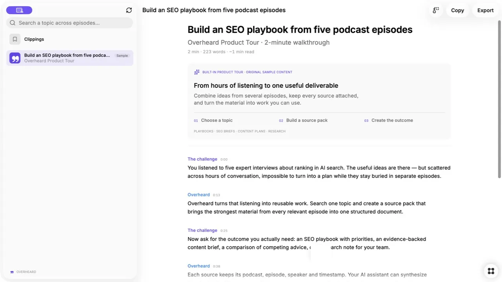Viewport: 502px width, 282px height.
Task: Open Clippings in the sidebar
Action: coord(70,39)
